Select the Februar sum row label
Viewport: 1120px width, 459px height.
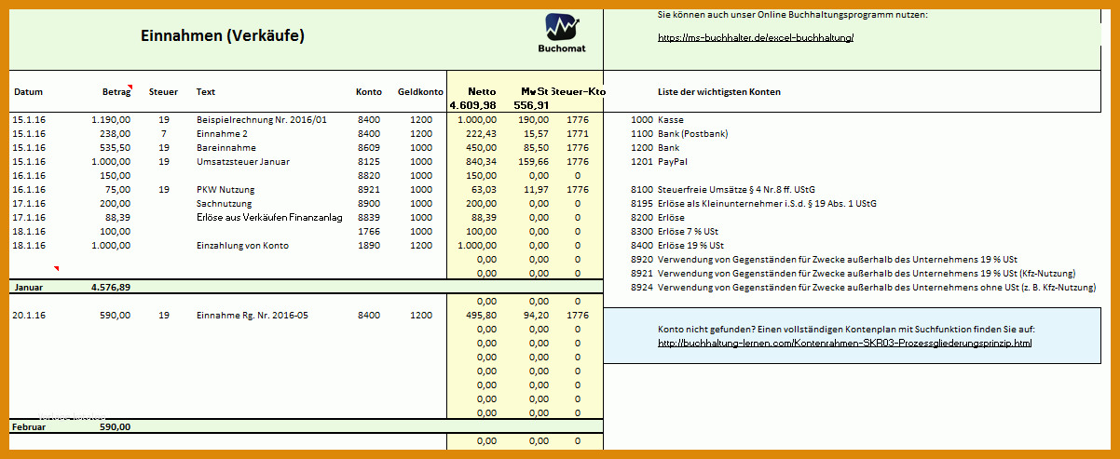pos(29,426)
